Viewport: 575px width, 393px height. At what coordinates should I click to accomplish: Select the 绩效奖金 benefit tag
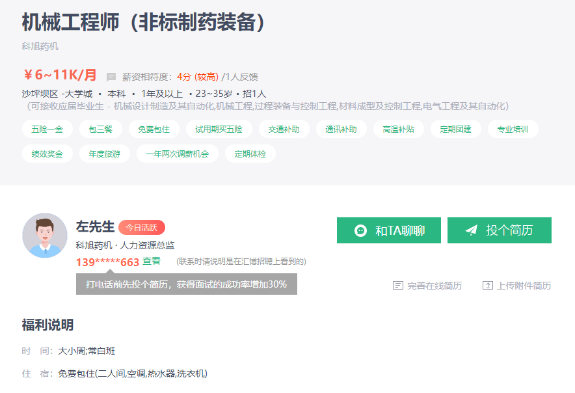(47, 154)
